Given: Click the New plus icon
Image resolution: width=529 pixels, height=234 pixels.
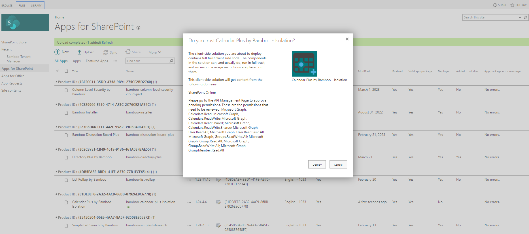Looking at the screenshot, I should click(58, 52).
